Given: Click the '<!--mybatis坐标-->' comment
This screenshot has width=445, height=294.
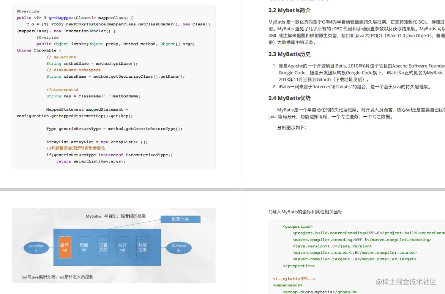Looking at the screenshot, I should (x=294, y=278).
